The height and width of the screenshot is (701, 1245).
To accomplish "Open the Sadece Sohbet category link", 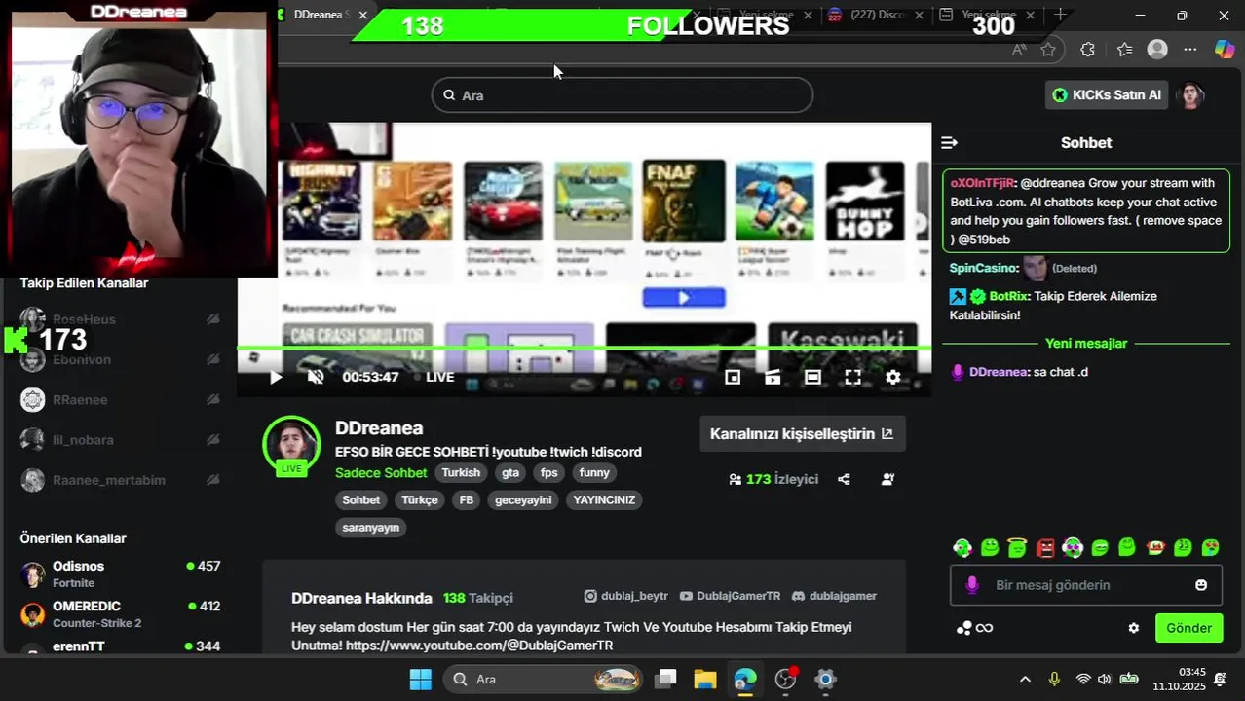I will 381,472.
